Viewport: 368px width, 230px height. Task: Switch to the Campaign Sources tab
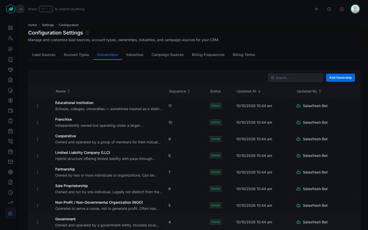click(168, 55)
